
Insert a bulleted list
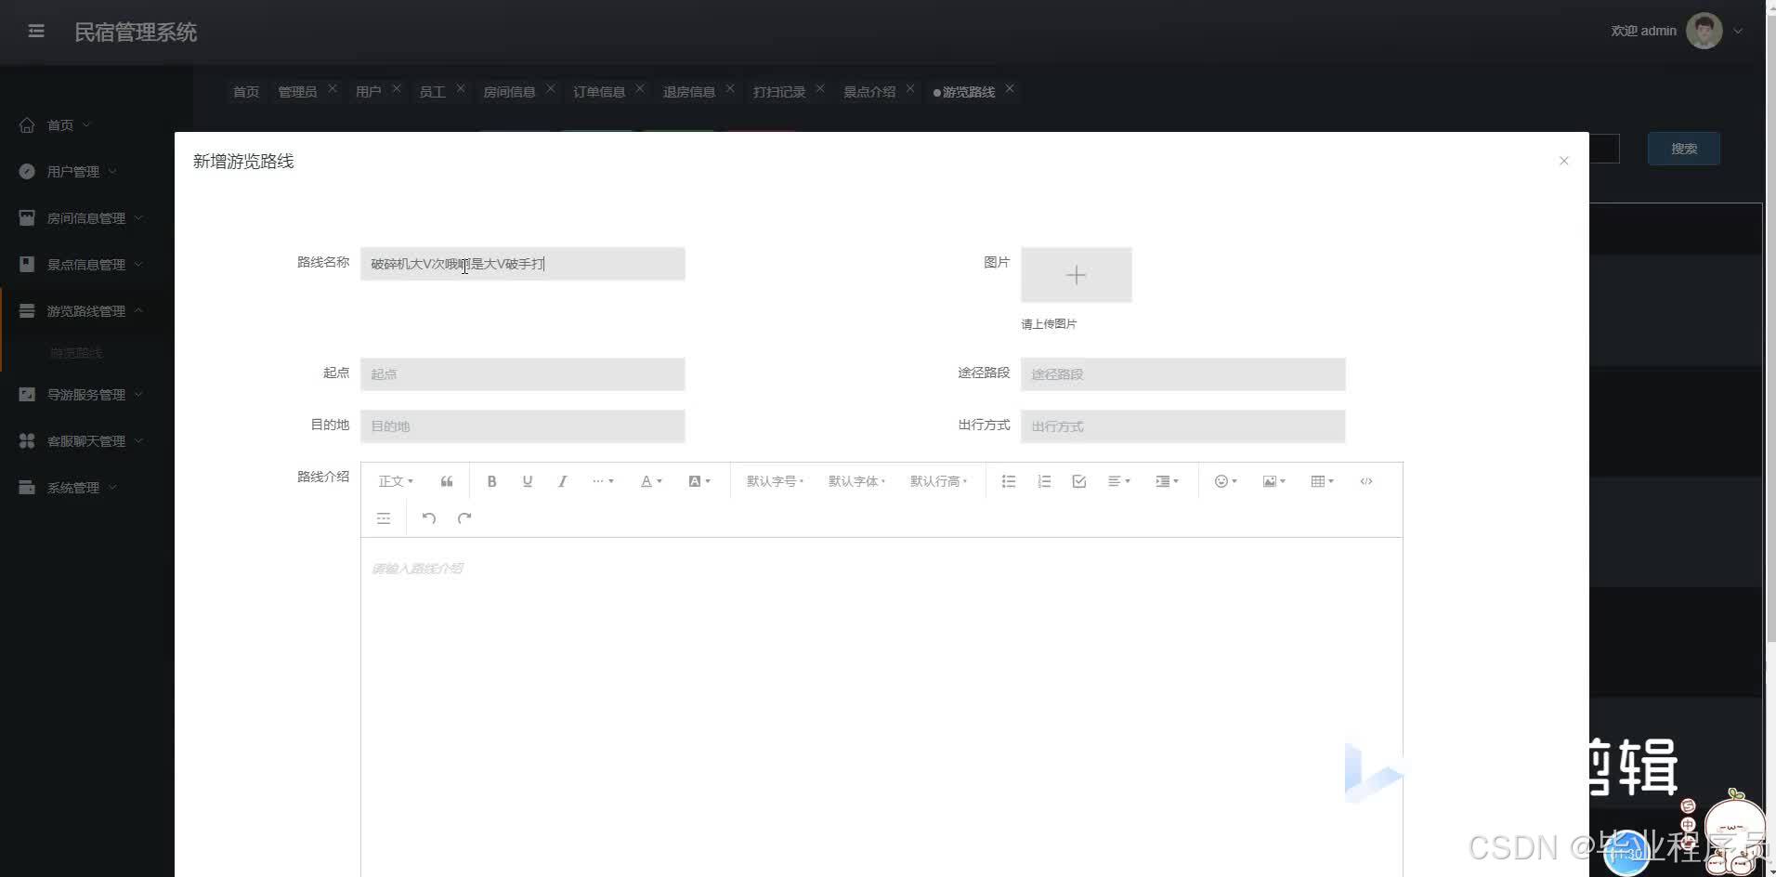1009,481
